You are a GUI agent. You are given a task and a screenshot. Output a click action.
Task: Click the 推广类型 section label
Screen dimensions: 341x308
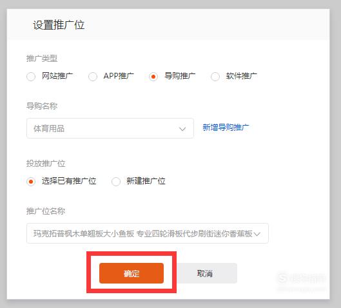point(42,58)
